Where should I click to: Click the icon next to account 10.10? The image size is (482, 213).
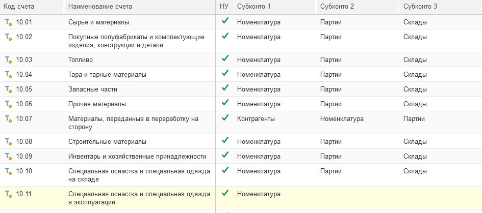8,171
